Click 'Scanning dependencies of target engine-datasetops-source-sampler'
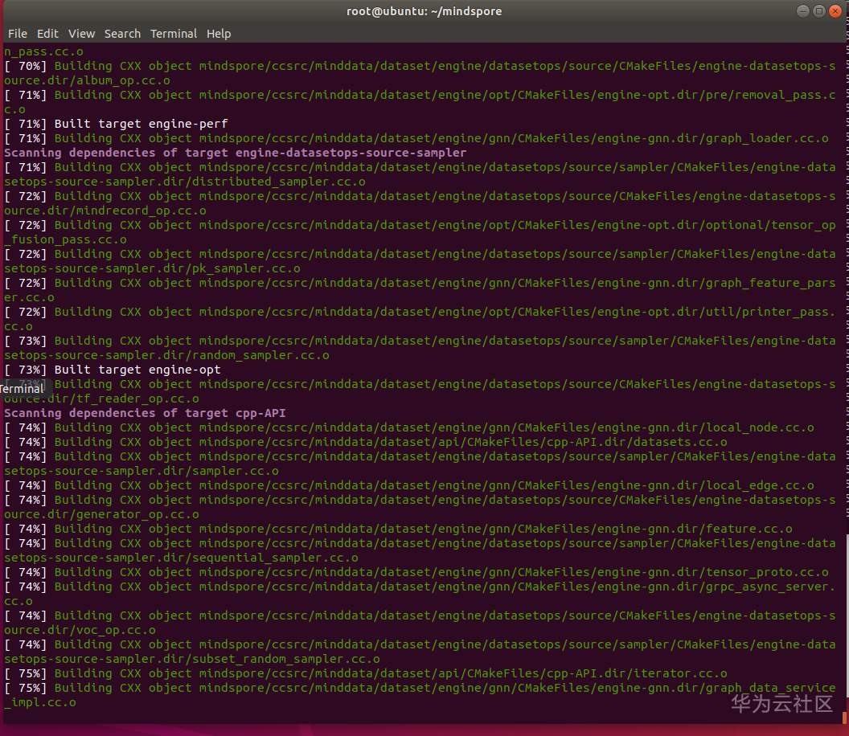849x736 pixels. coord(235,153)
